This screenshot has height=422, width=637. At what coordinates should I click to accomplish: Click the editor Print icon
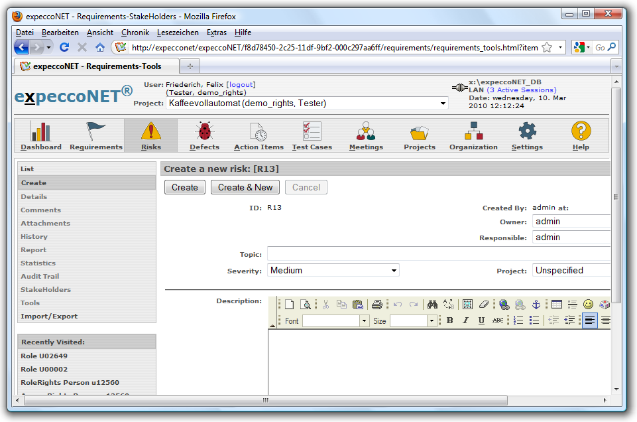(376, 305)
